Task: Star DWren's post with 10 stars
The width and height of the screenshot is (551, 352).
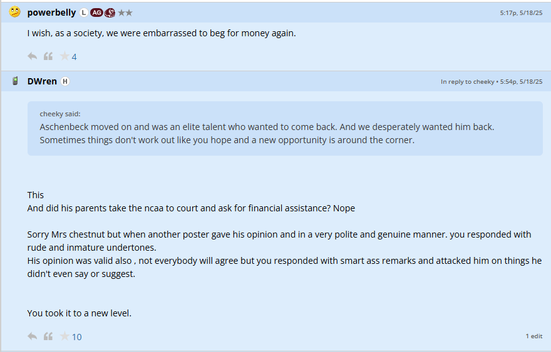Action: (x=64, y=336)
